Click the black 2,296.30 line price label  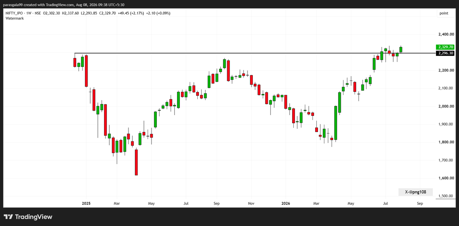click(x=445, y=54)
